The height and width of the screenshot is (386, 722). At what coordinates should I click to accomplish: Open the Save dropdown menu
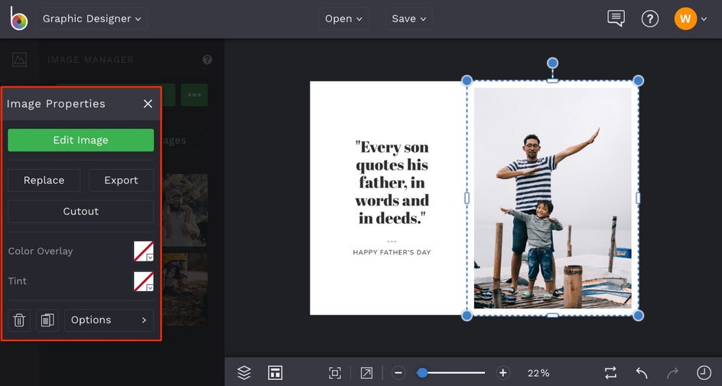coord(408,19)
